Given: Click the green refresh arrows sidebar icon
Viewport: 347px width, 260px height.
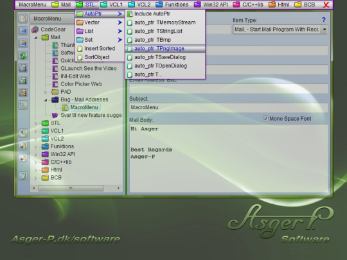Looking at the screenshot, I should tap(22, 56).
